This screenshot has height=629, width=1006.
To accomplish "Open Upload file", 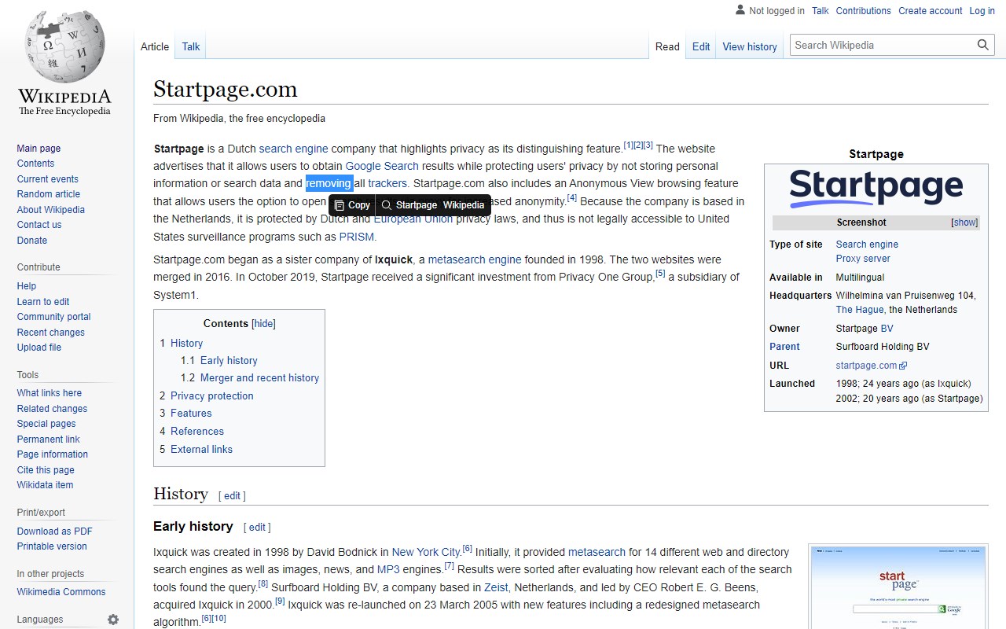I will pos(39,348).
